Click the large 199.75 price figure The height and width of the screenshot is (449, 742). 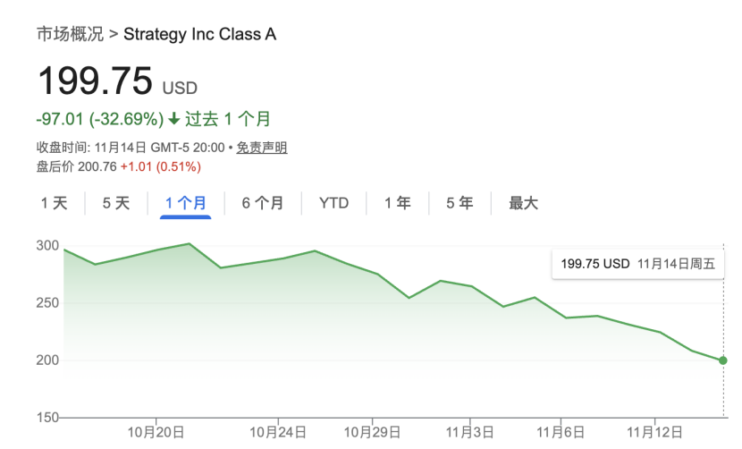pyautogui.click(x=95, y=82)
